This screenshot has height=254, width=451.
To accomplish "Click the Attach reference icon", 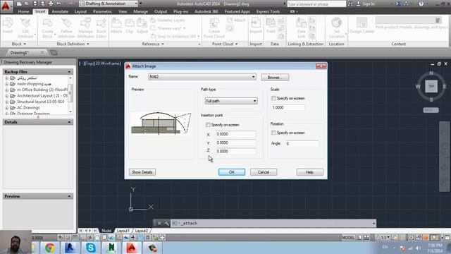I will pyautogui.click(x=116, y=25).
